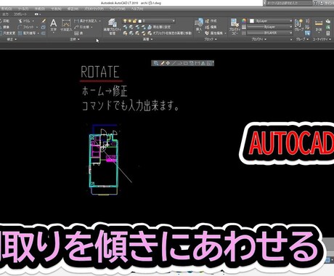Open the ByLayer lineweight dropdown

291,27
